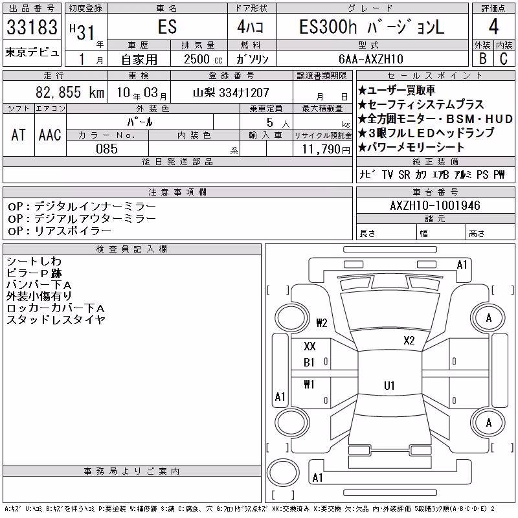Click the 後日発送部品 header
Screen dimensions: 518x518
click(x=177, y=161)
